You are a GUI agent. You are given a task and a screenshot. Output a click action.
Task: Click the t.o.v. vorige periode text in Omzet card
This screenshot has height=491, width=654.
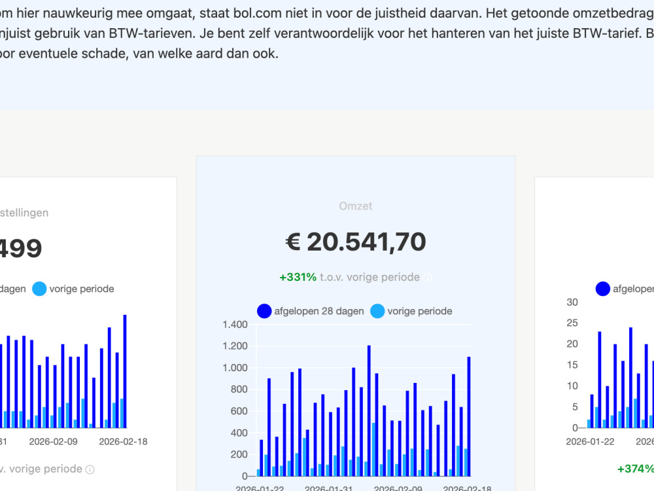pos(370,277)
